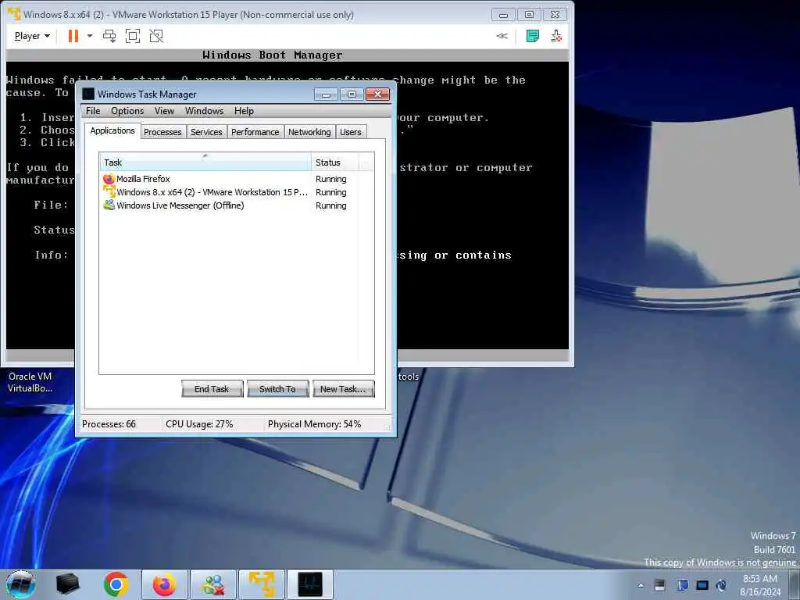Switch to the Processes tab
The height and width of the screenshot is (600, 800).
click(x=162, y=132)
